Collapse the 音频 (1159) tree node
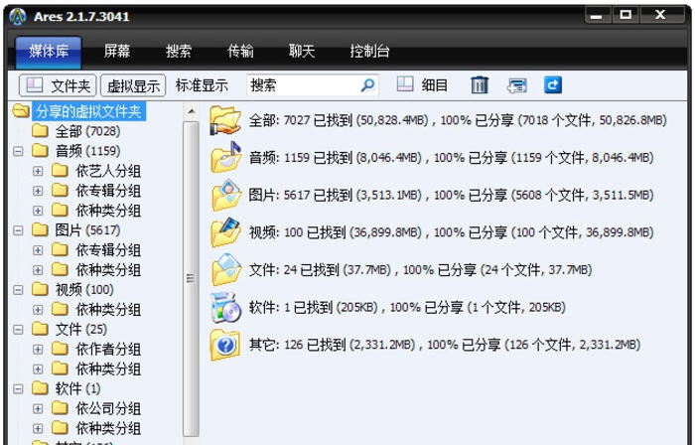Screen dimensions: 695x445 pyautogui.click(x=18, y=151)
